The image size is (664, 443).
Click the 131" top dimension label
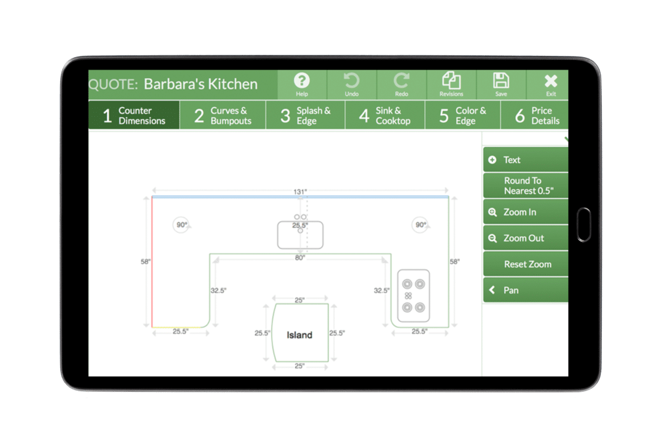click(300, 191)
